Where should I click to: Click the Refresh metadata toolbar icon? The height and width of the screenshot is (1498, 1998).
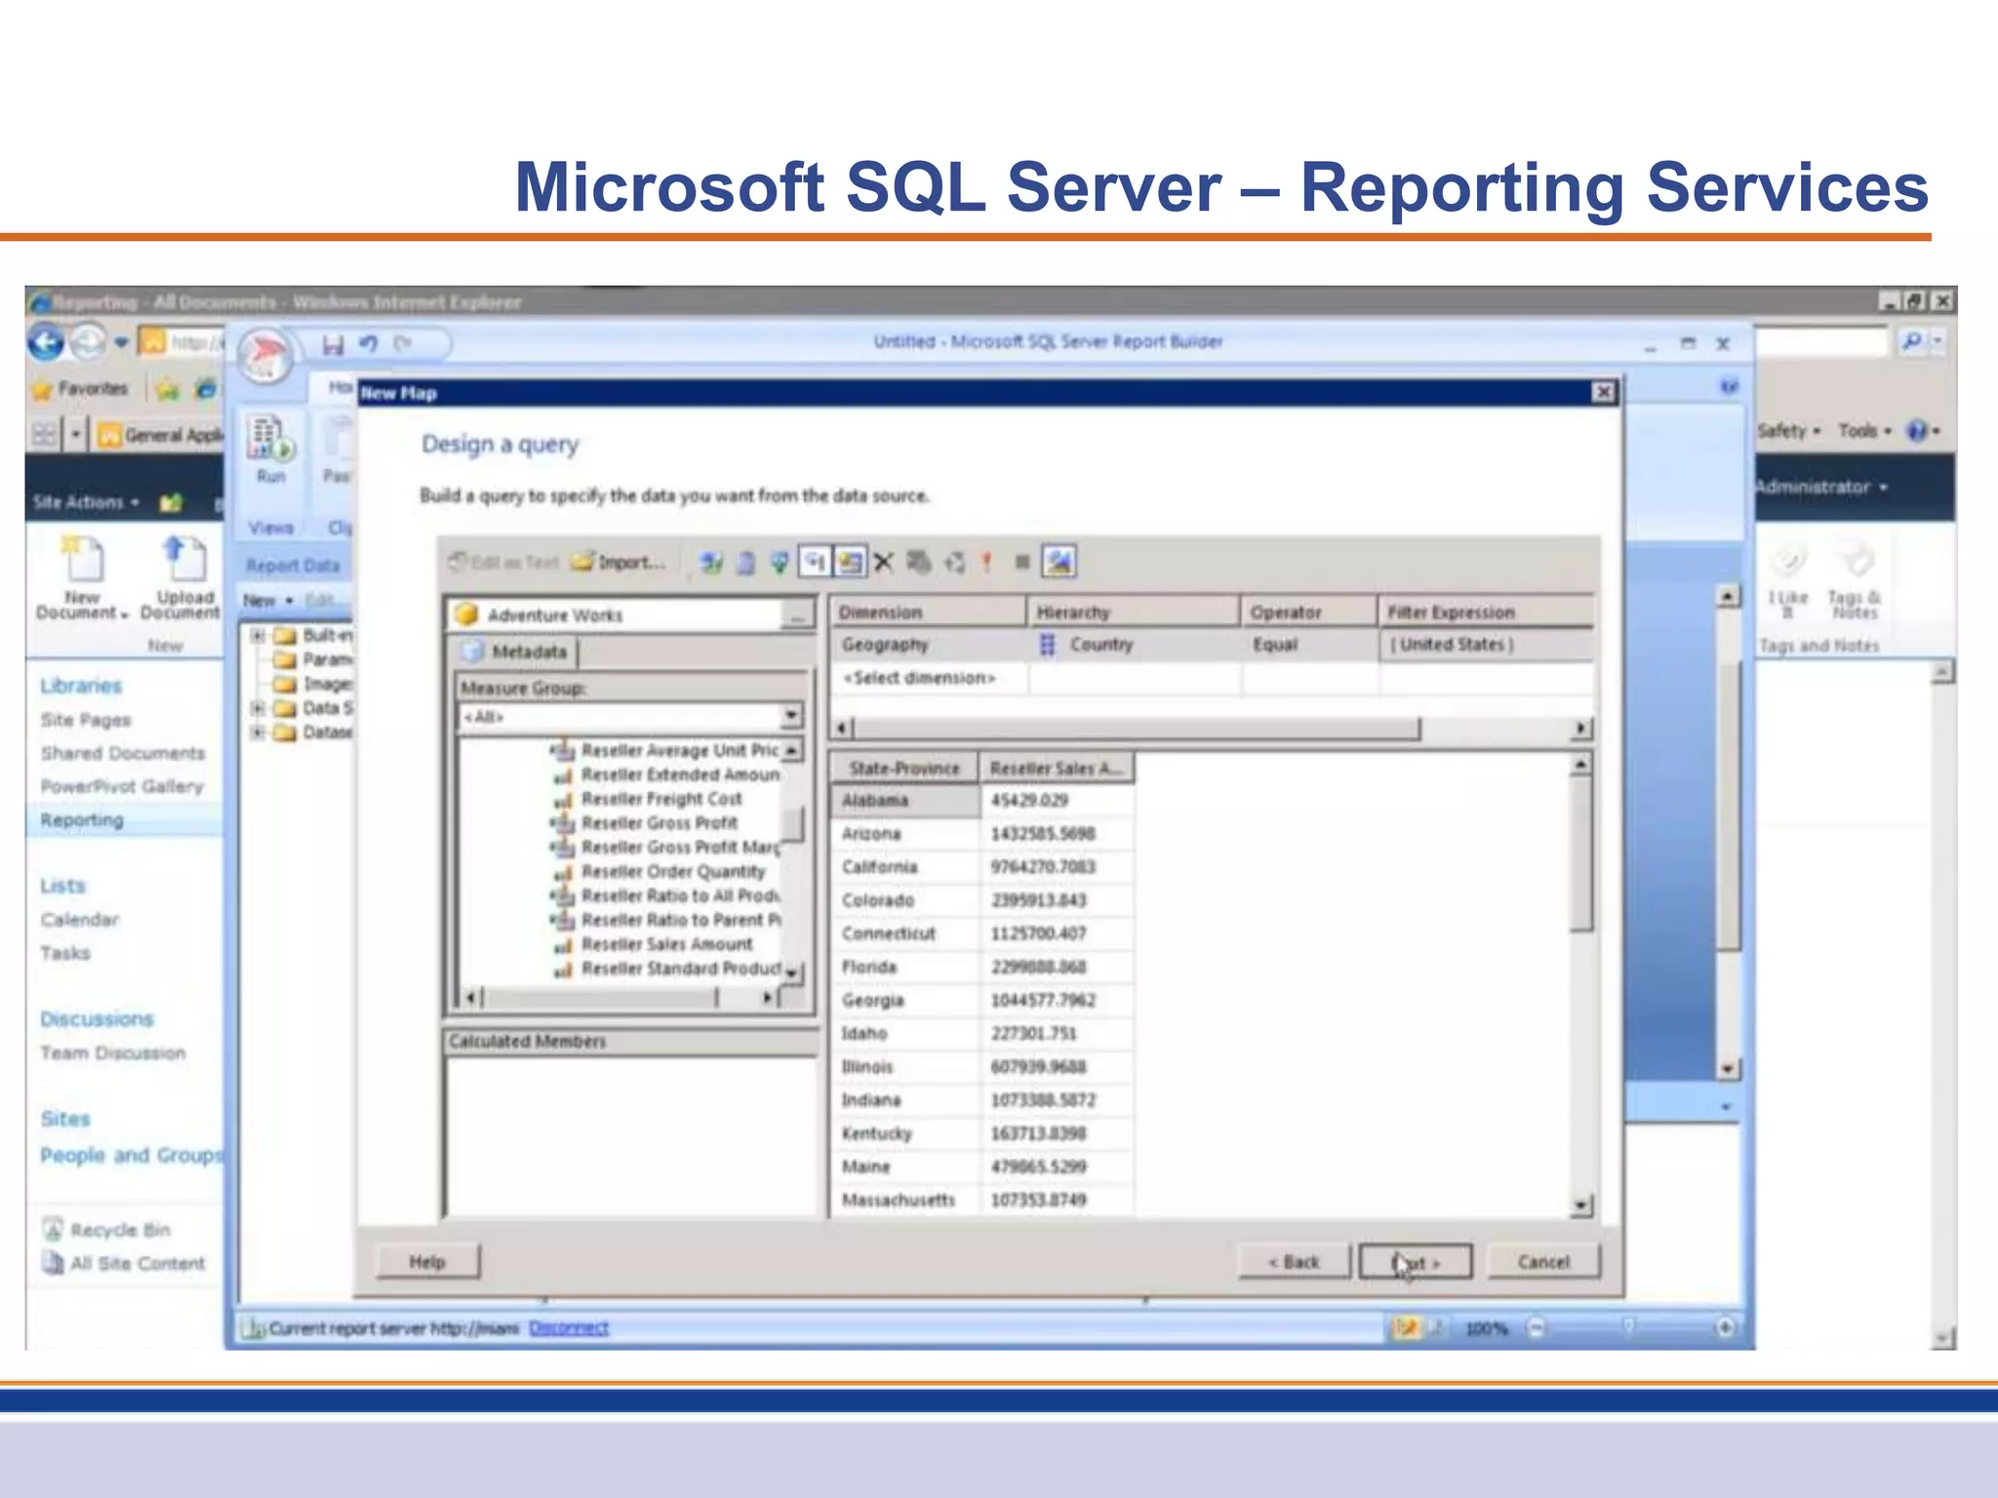pyautogui.click(x=711, y=563)
